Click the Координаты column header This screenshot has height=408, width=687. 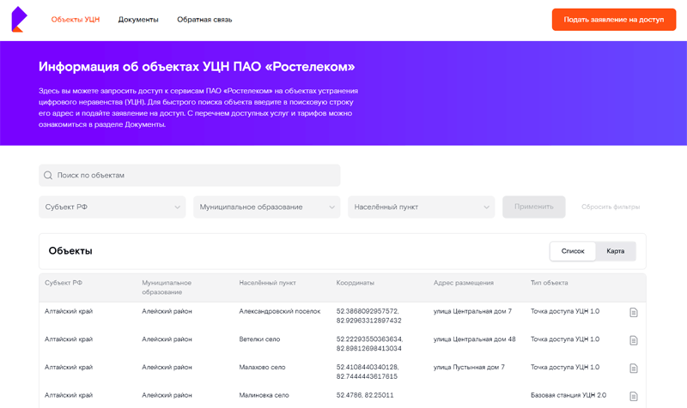coord(355,283)
